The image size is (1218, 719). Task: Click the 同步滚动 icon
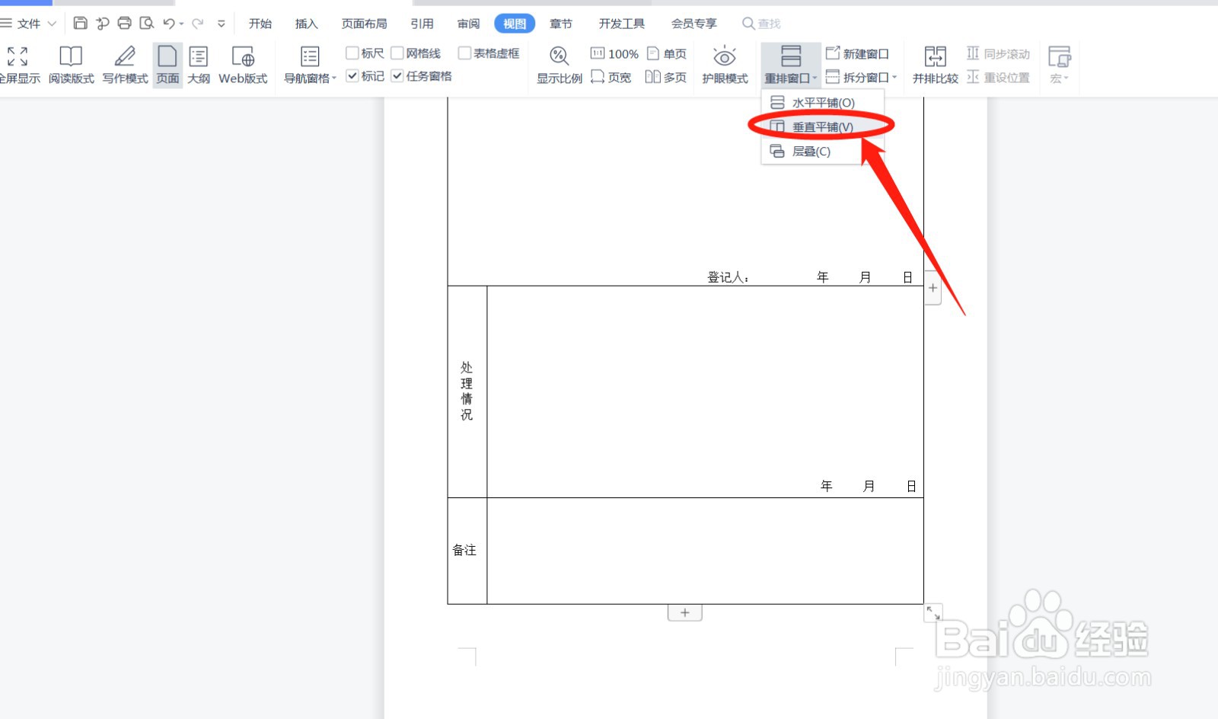click(973, 53)
